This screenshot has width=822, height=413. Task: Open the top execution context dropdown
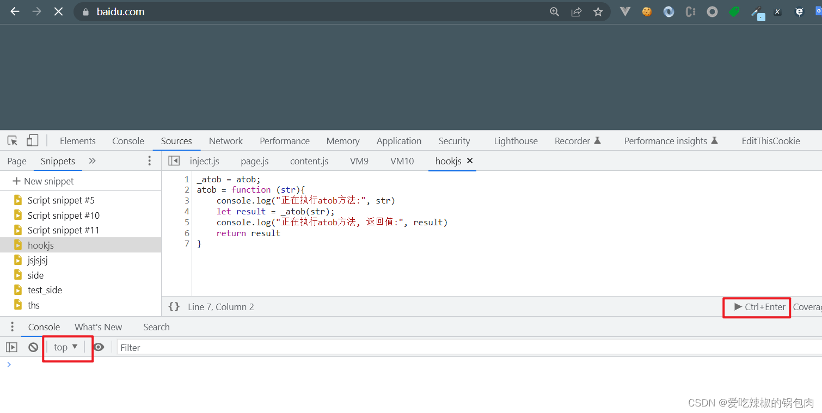[65, 347]
